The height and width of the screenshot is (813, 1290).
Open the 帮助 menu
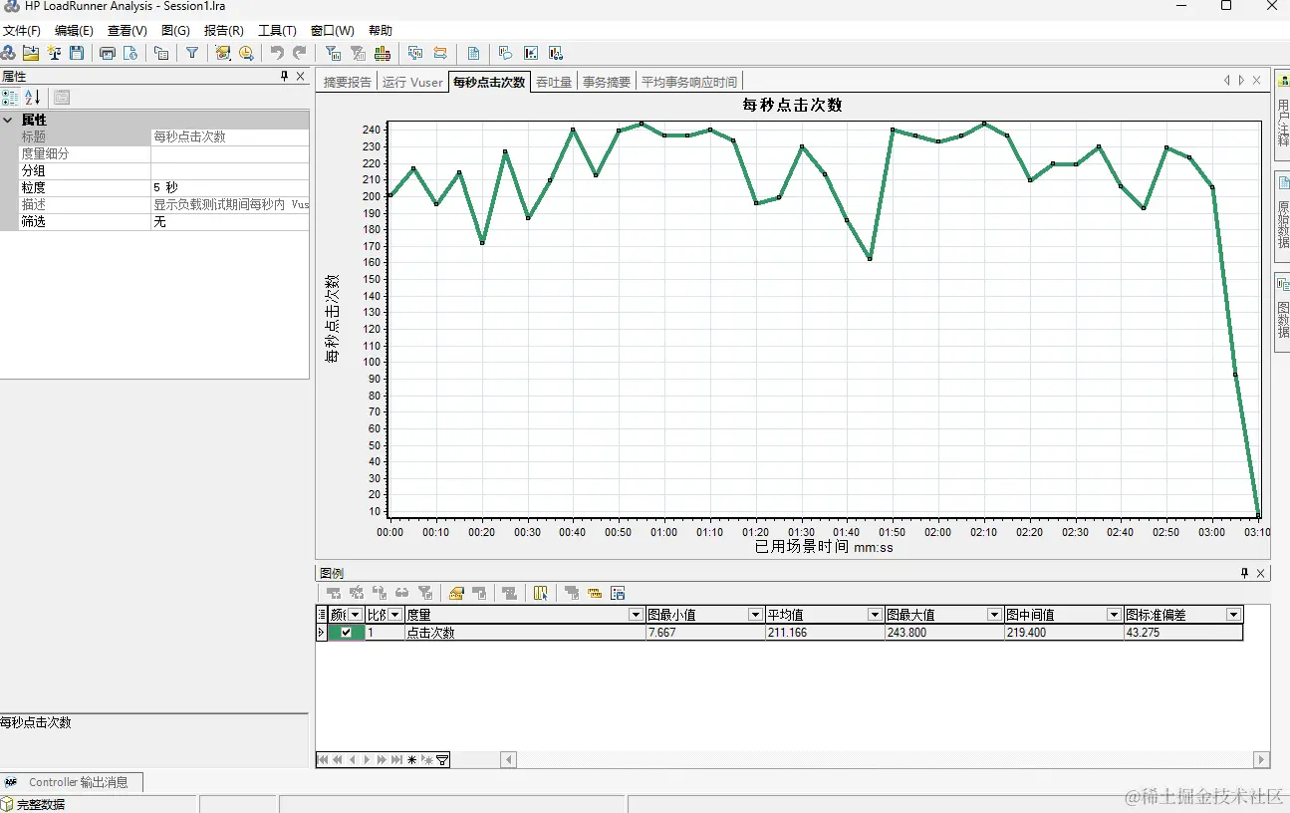[x=381, y=31]
